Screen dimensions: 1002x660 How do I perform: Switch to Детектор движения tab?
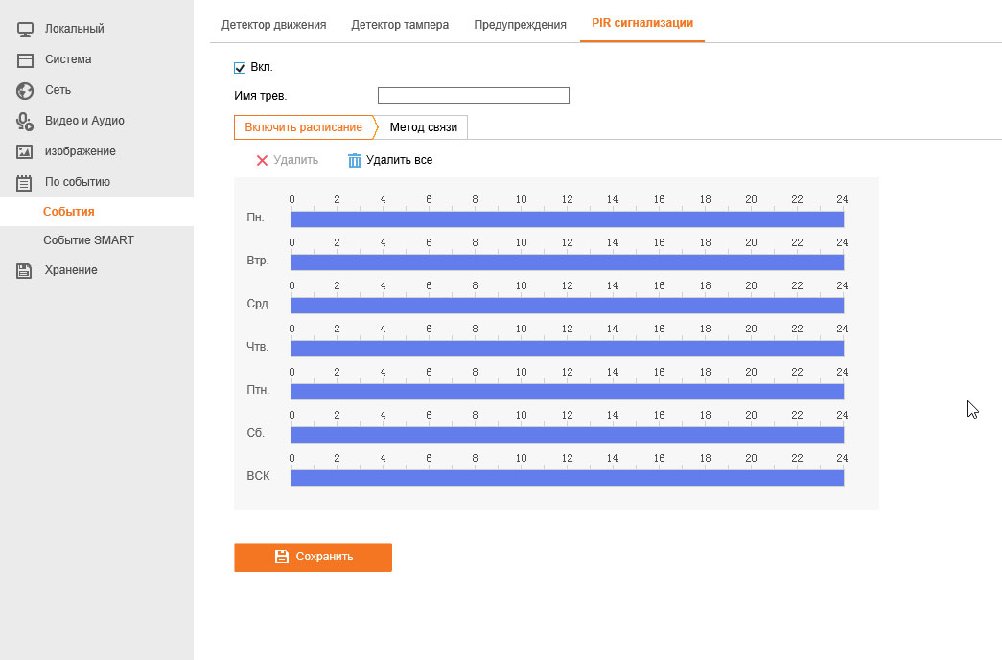click(273, 24)
